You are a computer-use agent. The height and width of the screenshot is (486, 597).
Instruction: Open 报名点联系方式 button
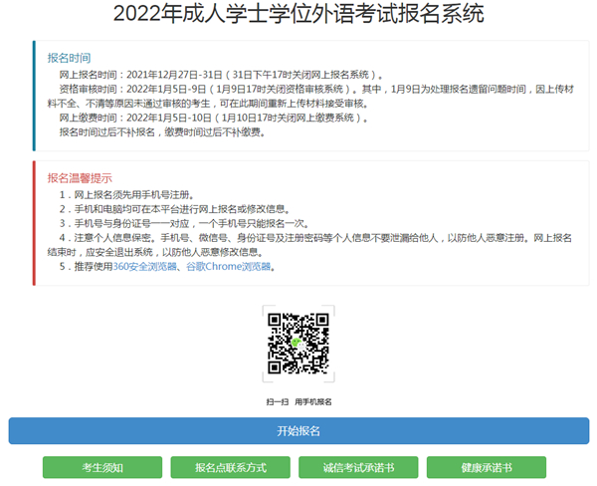(x=231, y=467)
